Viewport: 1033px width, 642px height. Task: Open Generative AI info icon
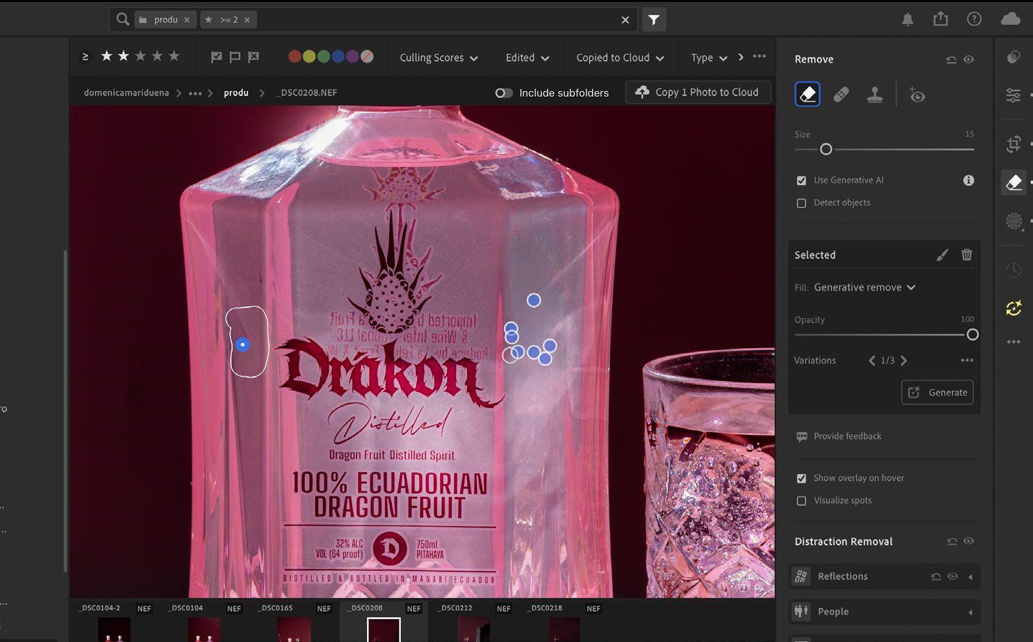(969, 180)
